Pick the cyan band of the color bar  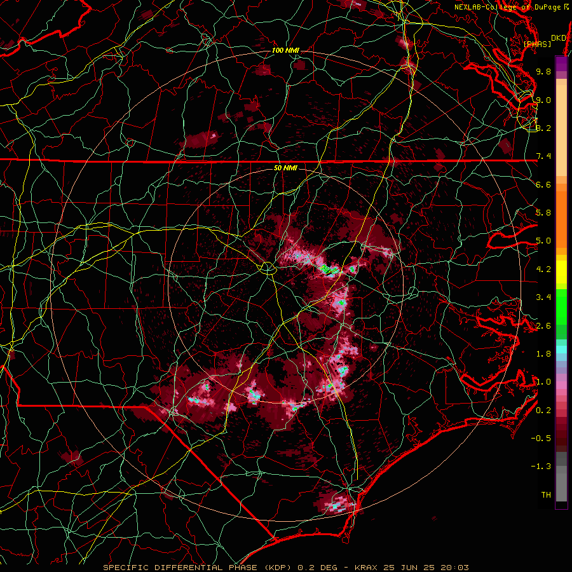point(561,349)
